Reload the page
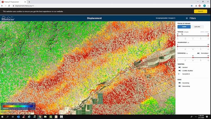Viewport: 211px width, 119px height. point(9,6)
